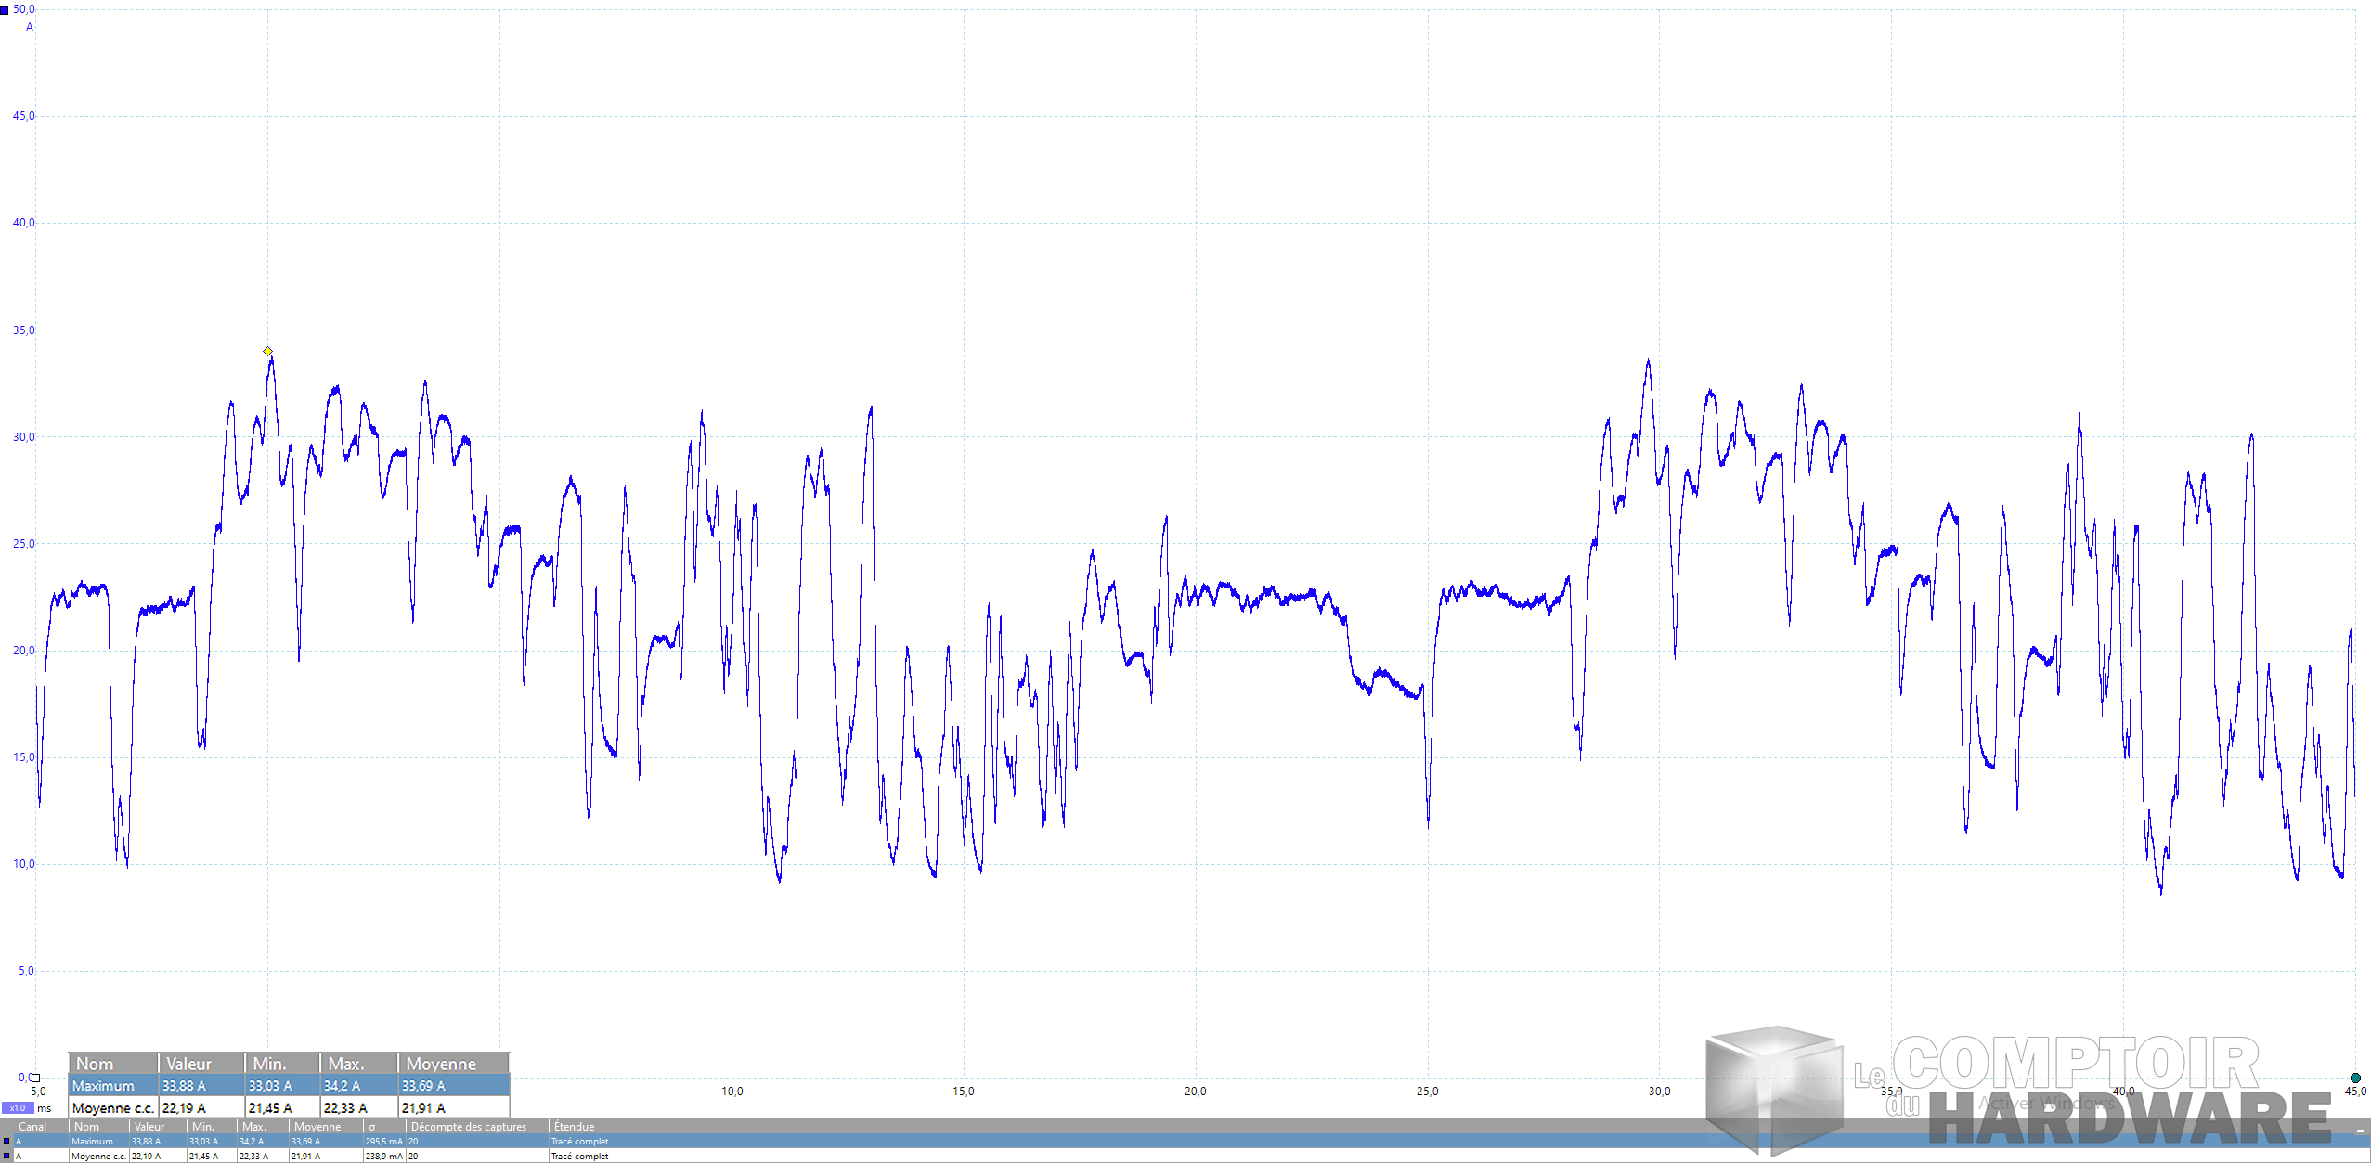Click the 20,0 label on the time axis
The height and width of the screenshot is (1163, 2371).
click(x=1196, y=1092)
